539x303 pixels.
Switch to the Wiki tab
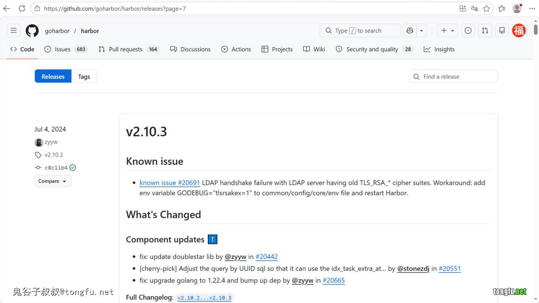click(x=314, y=49)
